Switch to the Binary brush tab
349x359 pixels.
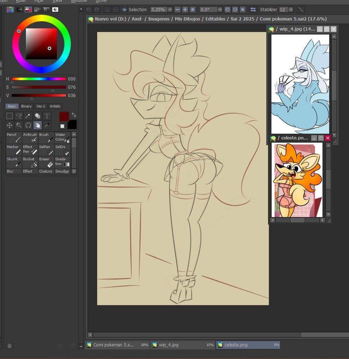[x=26, y=106]
